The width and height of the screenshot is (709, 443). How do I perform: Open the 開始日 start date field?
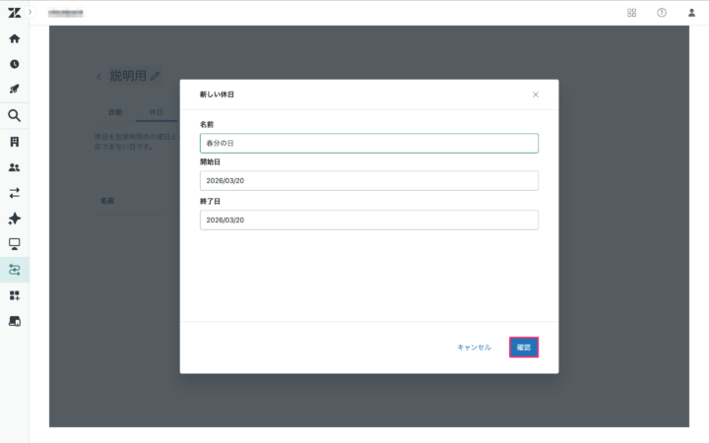click(368, 181)
